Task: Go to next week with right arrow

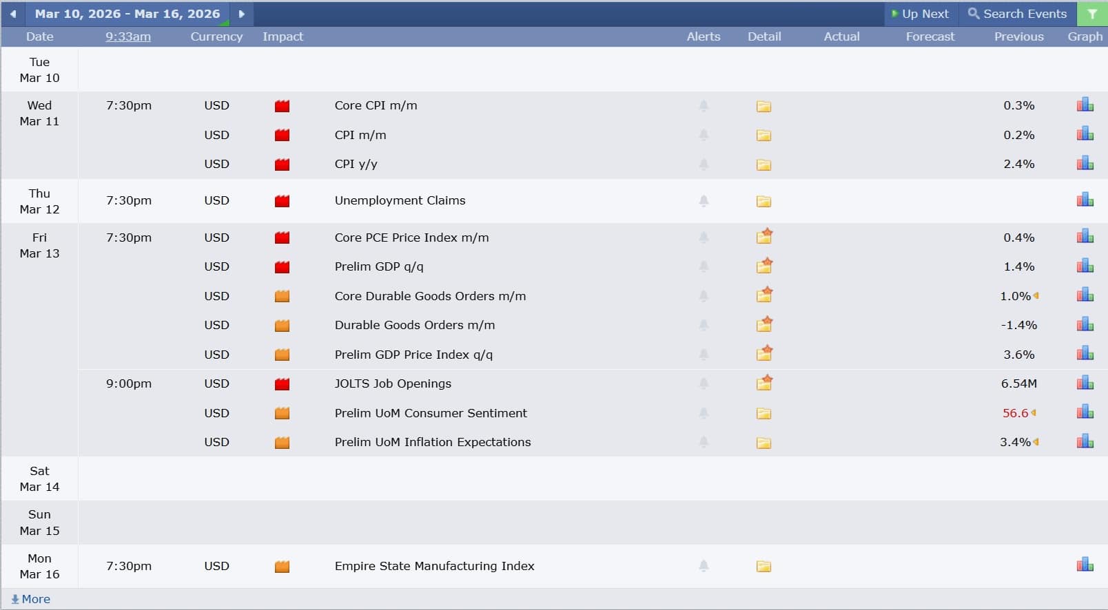Action: pyautogui.click(x=241, y=14)
